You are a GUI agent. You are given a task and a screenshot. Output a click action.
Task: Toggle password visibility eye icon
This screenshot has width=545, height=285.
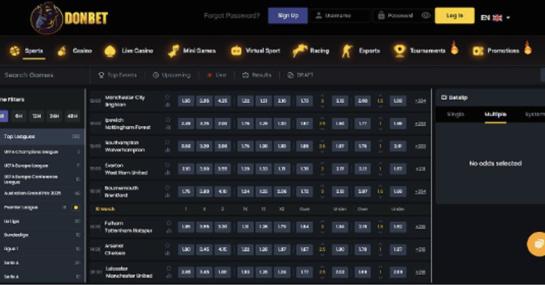click(426, 15)
